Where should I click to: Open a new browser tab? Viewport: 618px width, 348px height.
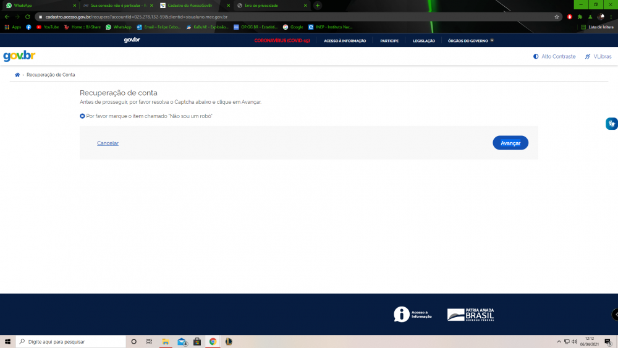click(317, 6)
